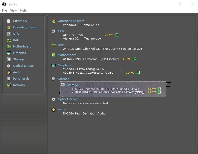Click the GPU temperature reading 39 °C
This screenshot has height=154, width=198.
(130, 73)
